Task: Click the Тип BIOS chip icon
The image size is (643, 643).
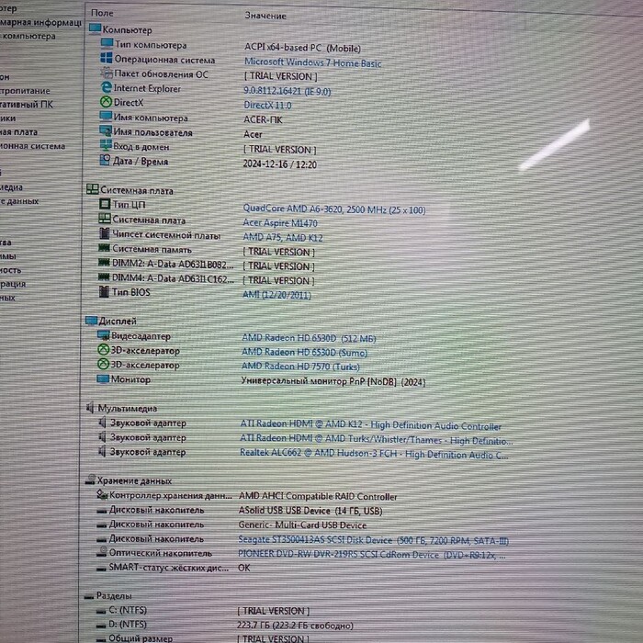Action: pyautogui.click(x=104, y=291)
